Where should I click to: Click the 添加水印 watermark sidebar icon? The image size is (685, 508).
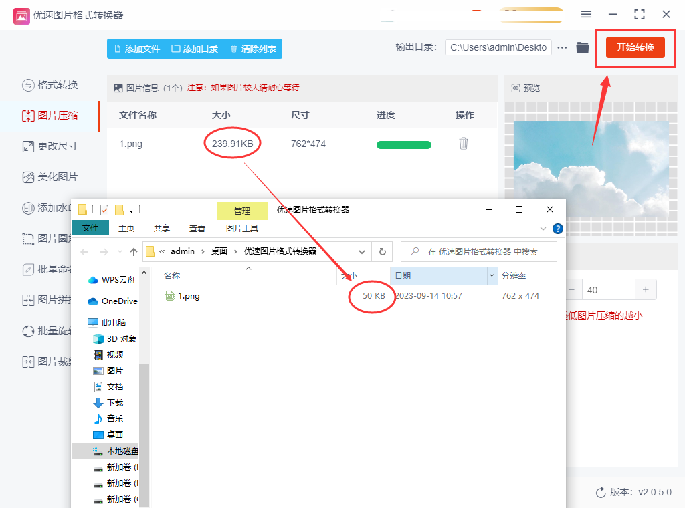click(x=28, y=208)
